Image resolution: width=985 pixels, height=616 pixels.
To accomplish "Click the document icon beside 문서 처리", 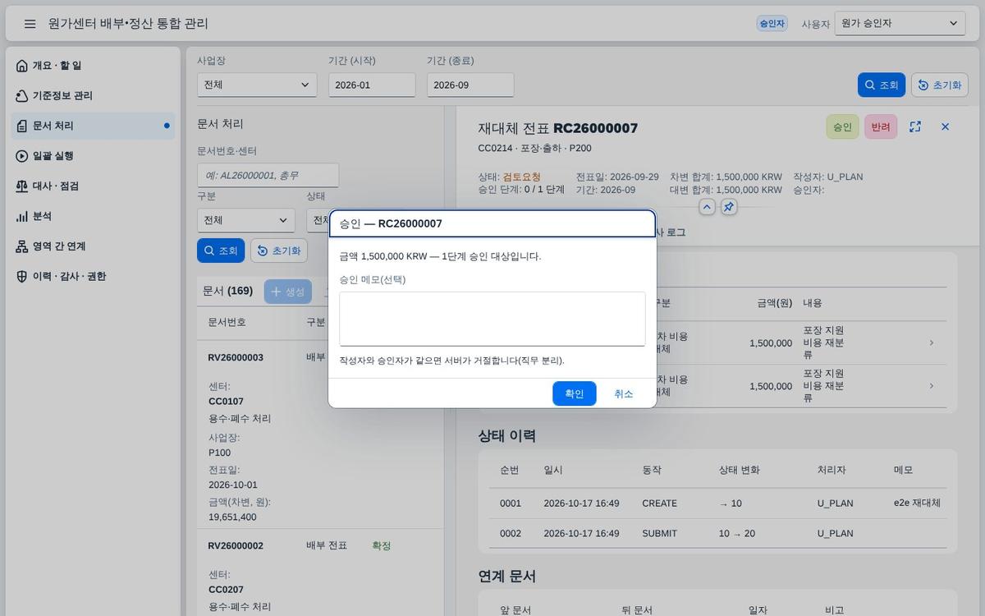I will 22,126.
